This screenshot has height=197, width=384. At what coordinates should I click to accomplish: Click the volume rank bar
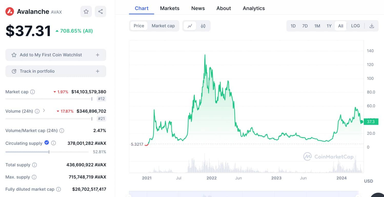pos(49,119)
